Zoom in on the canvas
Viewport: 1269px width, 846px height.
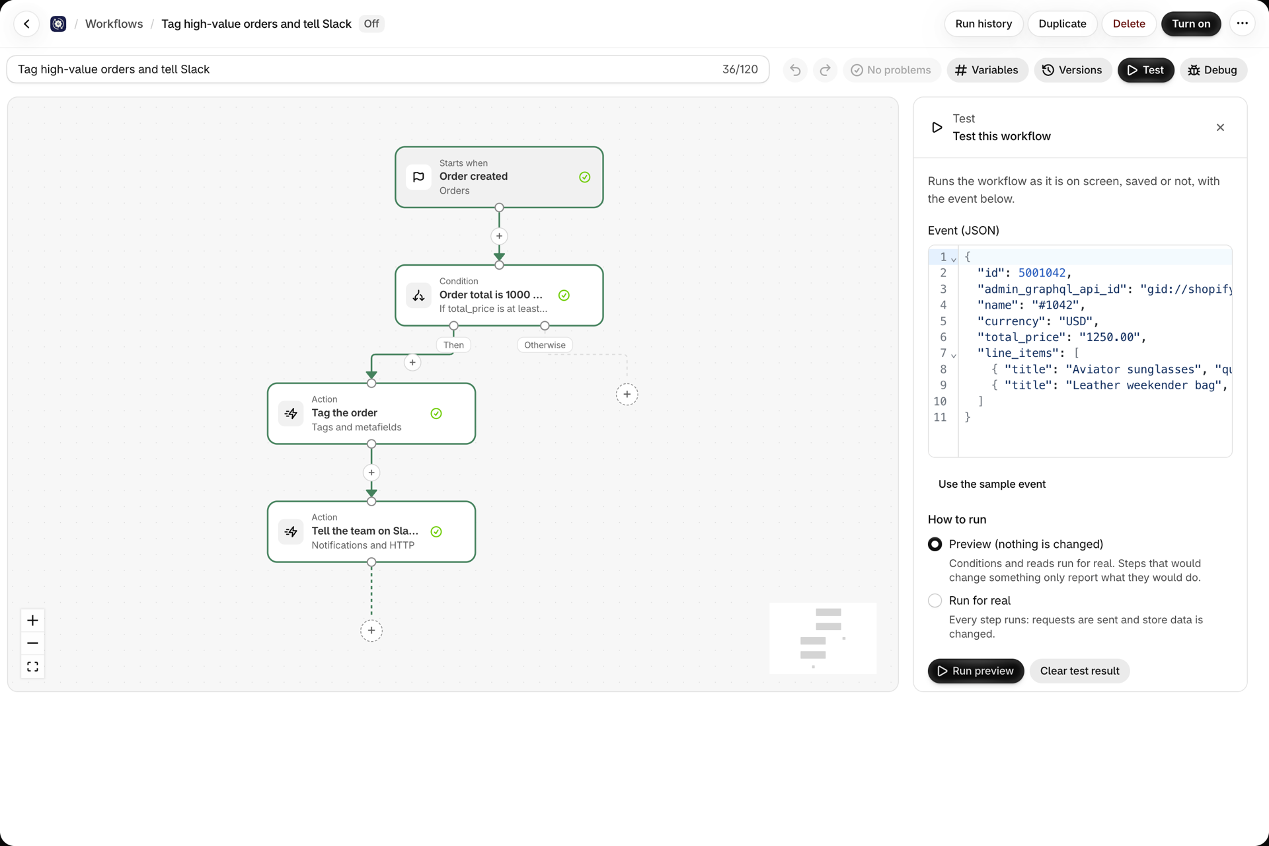(32, 620)
